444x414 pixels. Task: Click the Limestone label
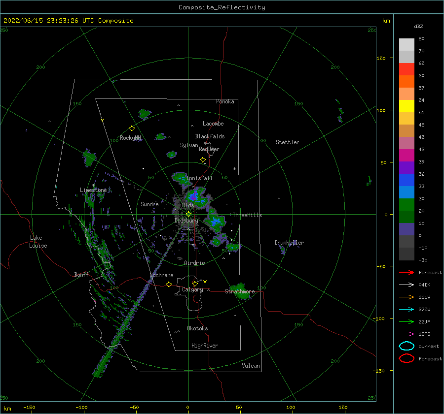pyautogui.click(x=93, y=190)
